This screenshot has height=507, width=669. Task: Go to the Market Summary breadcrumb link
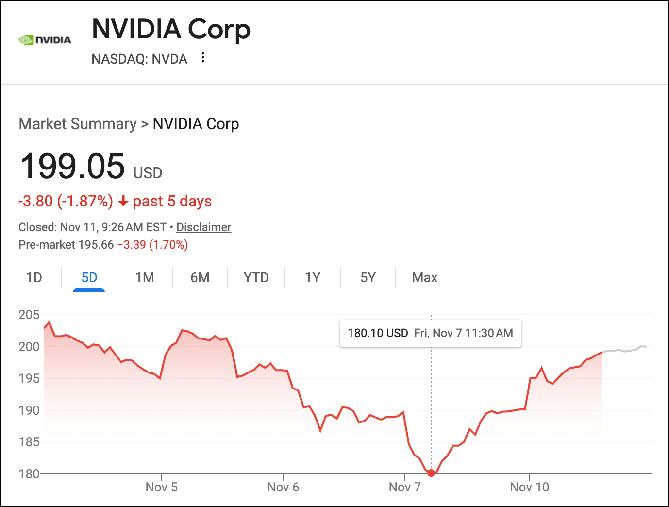click(78, 124)
